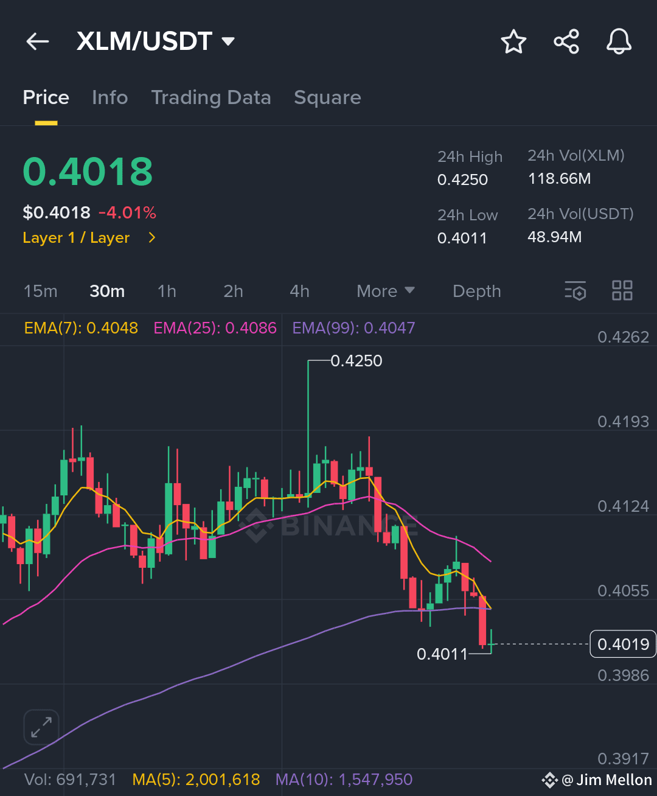Tap the MA(10): 1,547,950 label
Viewport: 657px width, 796px height.
pyautogui.click(x=344, y=780)
